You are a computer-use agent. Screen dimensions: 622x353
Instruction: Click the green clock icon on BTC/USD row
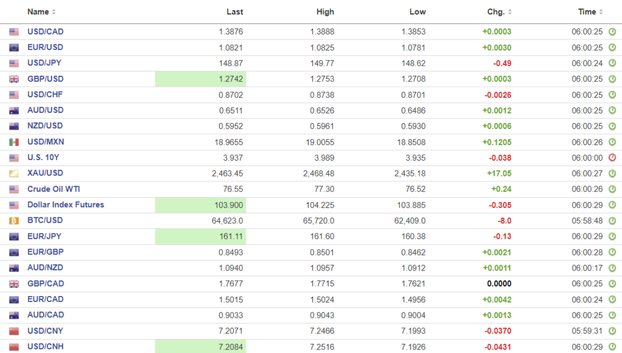(612, 221)
